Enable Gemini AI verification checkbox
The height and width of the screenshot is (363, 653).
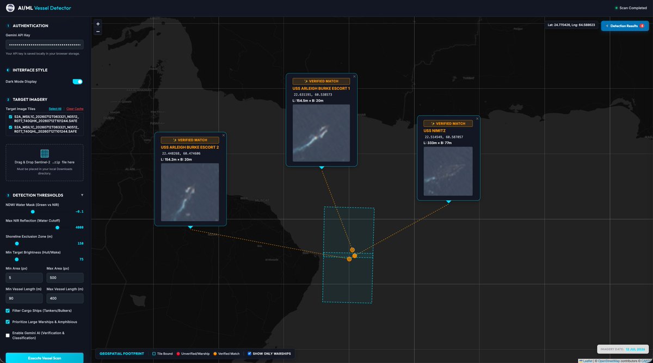coord(8,335)
